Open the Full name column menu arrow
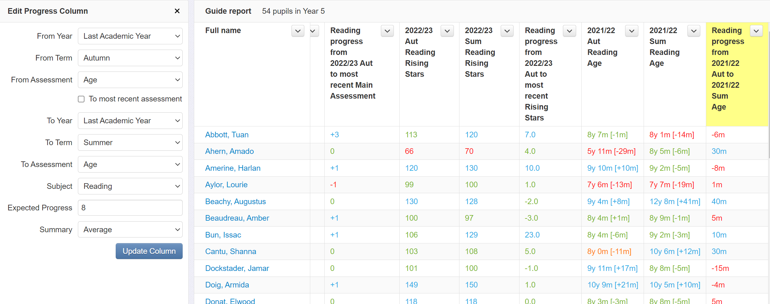Viewport: 770px width, 304px height. click(298, 31)
